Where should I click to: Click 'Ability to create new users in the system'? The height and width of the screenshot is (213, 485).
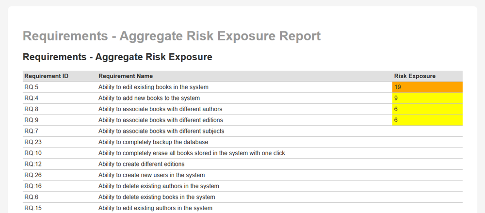click(x=151, y=175)
